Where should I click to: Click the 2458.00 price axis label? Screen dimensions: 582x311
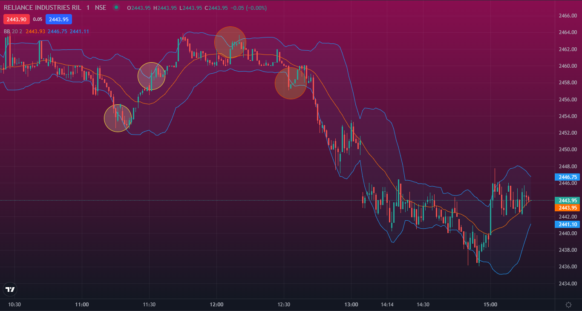[568, 83]
